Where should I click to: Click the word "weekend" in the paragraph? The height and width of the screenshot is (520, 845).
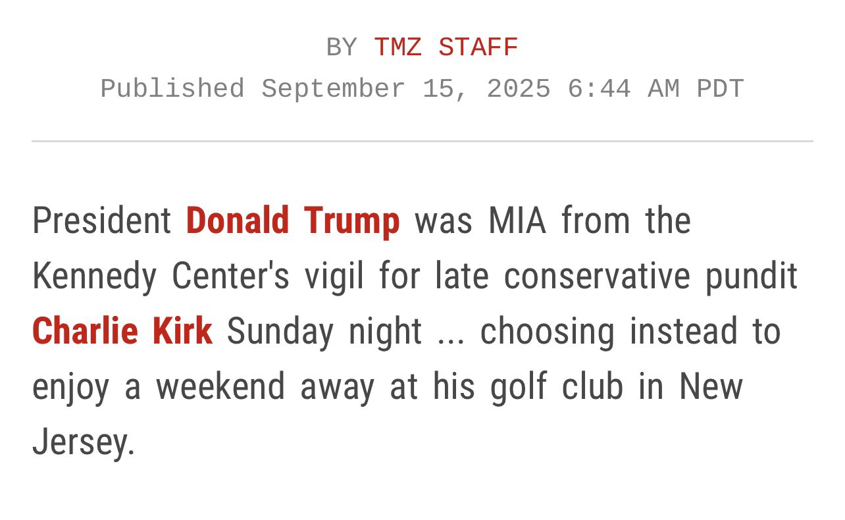(220, 386)
